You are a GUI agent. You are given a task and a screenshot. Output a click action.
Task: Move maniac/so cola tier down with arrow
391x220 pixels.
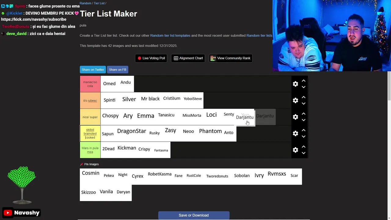304,87
